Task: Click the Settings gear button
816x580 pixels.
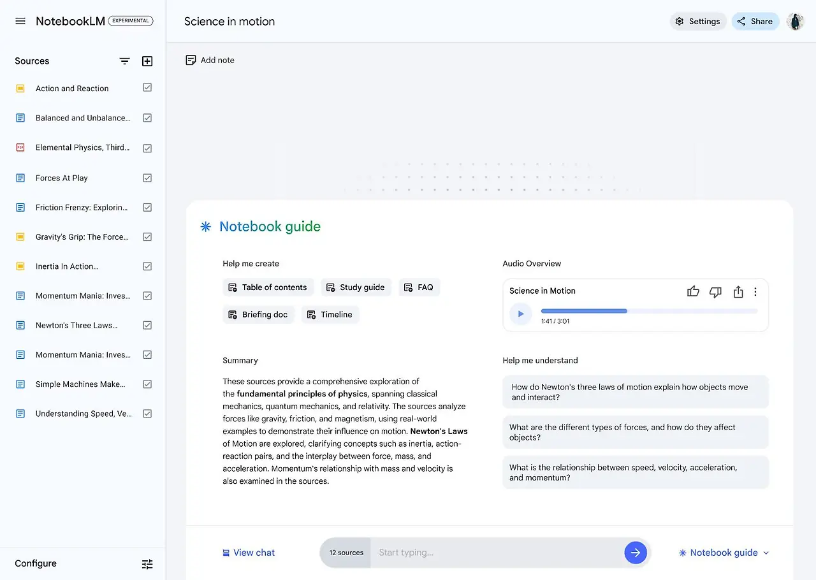Action: (698, 21)
